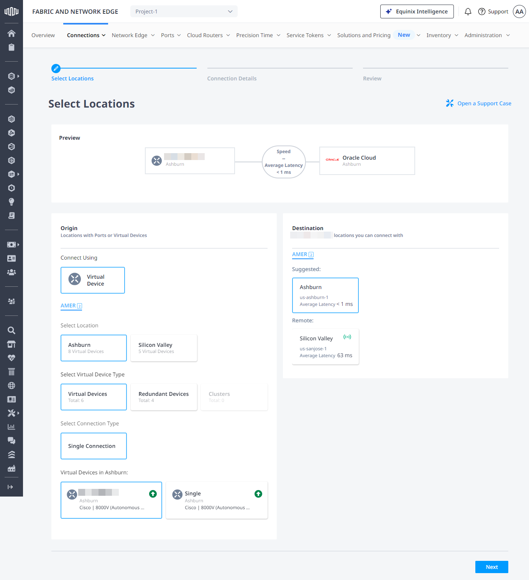Image resolution: width=529 pixels, height=580 pixels.
Task: Open the chat bubbles sidebar icon
Action: 11,441
